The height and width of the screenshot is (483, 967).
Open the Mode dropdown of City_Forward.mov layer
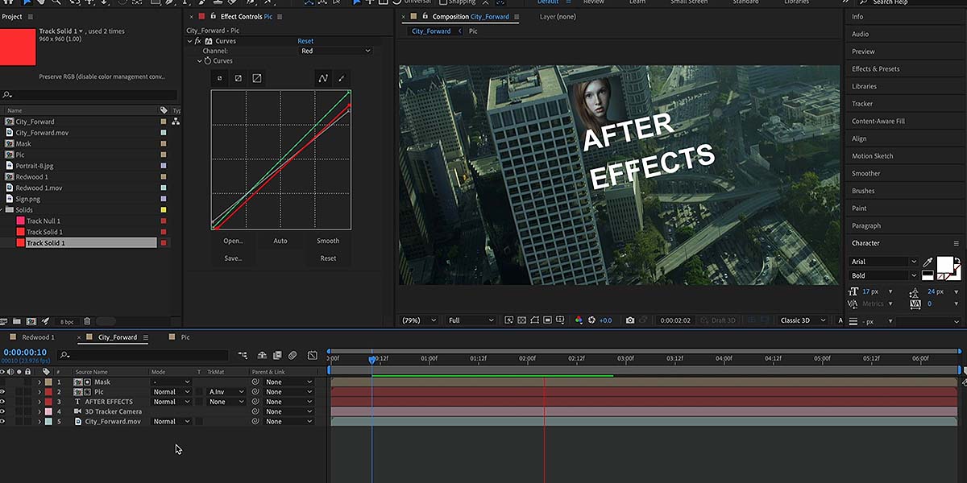click(172, 421)
